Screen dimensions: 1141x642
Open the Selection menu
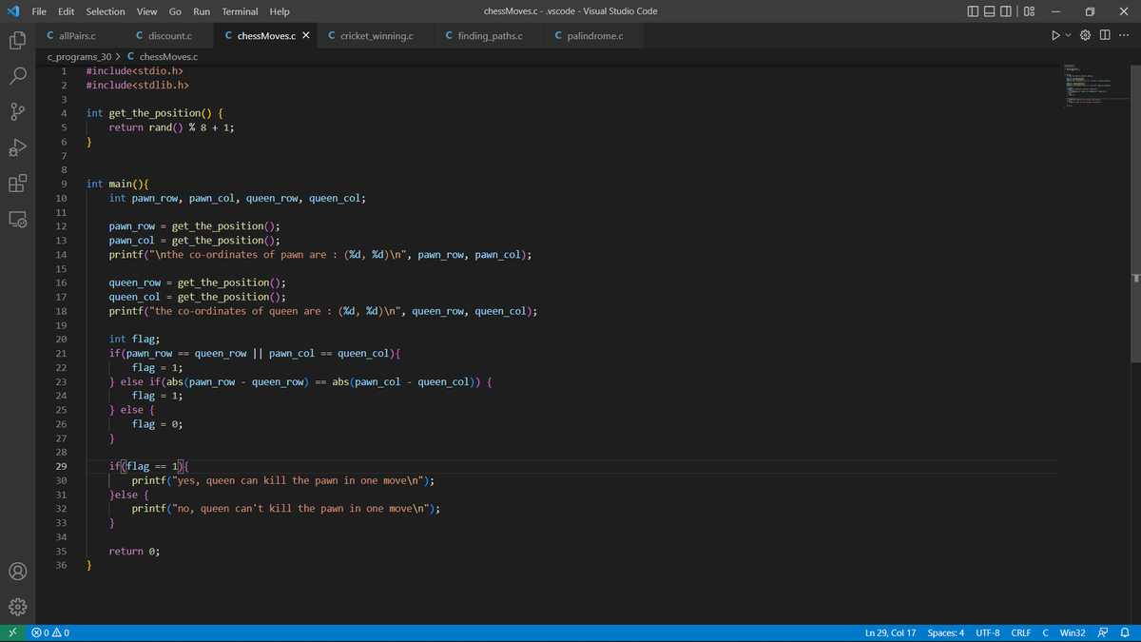(x=106, y=11)
